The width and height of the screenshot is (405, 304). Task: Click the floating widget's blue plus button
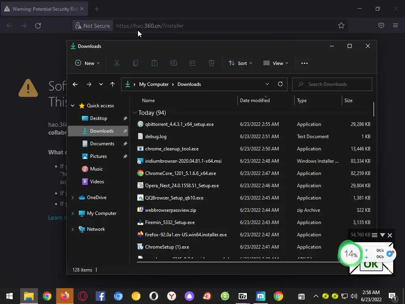pyautogui.click(x=390, y=254)
